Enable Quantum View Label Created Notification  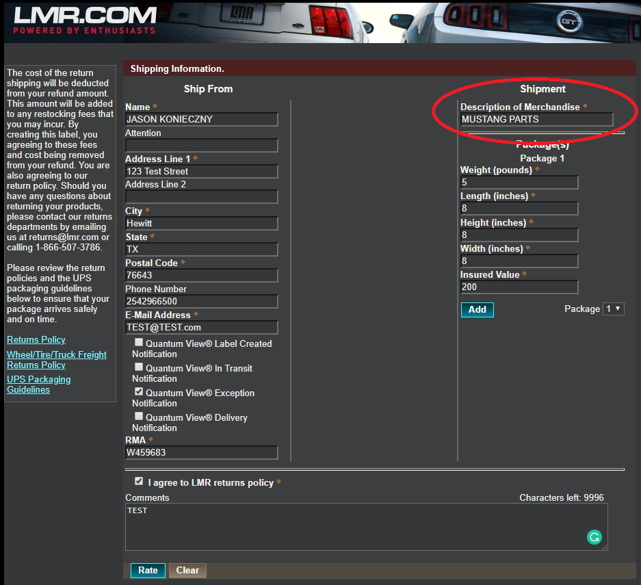pos(139,341)
